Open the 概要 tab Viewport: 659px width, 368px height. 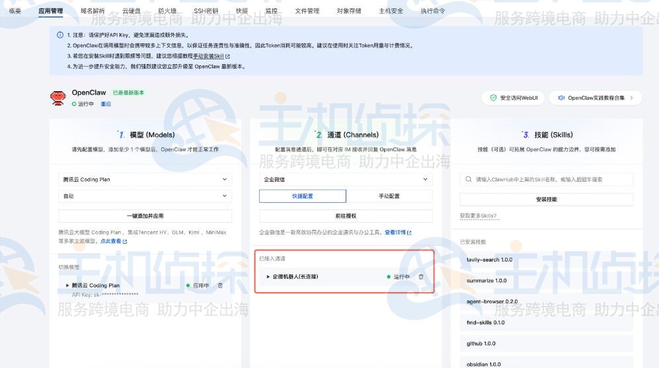tap(15, 11)
